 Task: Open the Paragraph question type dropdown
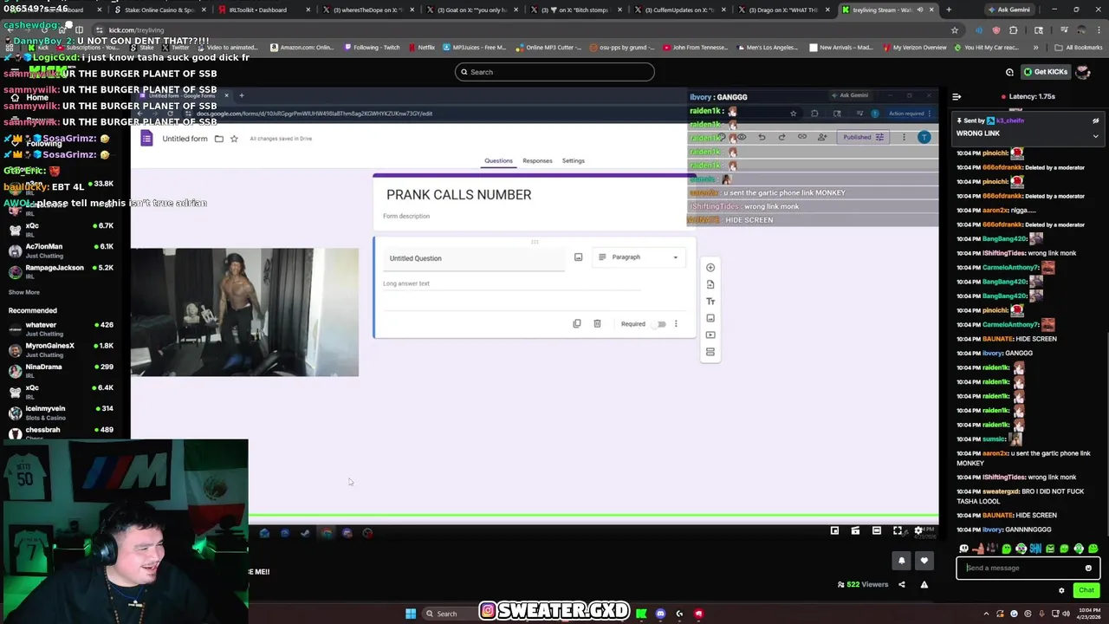638,257
